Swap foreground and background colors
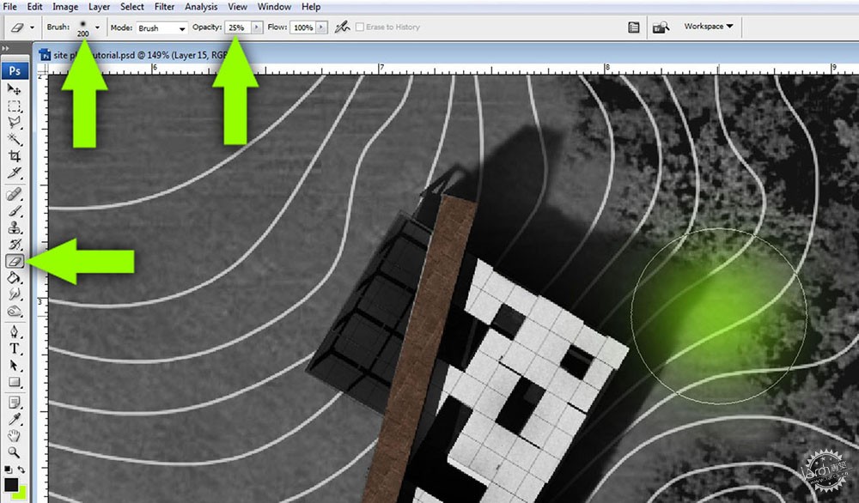Viewport: 859px width, 503px height. coord(21,470)
